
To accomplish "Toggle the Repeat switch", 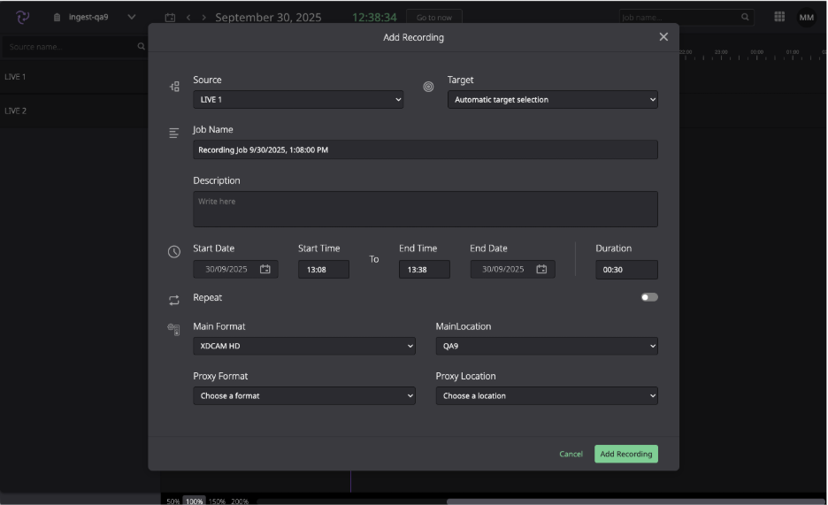I will click(649, 297).
